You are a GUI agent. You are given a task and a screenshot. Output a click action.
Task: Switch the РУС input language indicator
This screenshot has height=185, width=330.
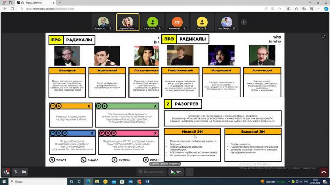coord(307,181)
